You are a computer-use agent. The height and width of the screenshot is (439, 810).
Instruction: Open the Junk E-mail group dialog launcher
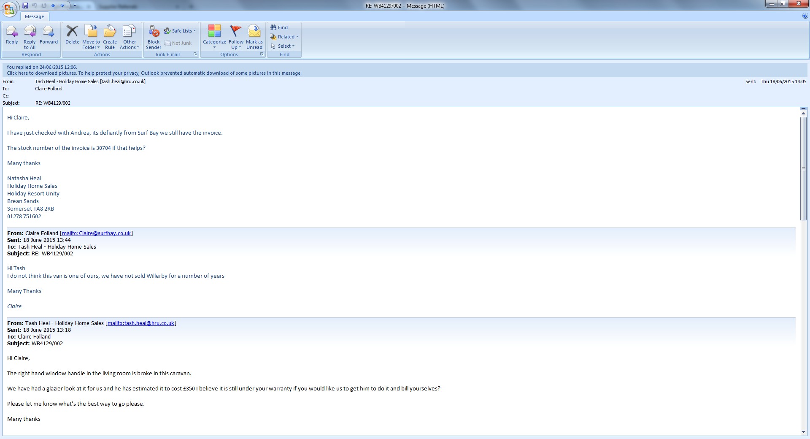pos(195,54)
